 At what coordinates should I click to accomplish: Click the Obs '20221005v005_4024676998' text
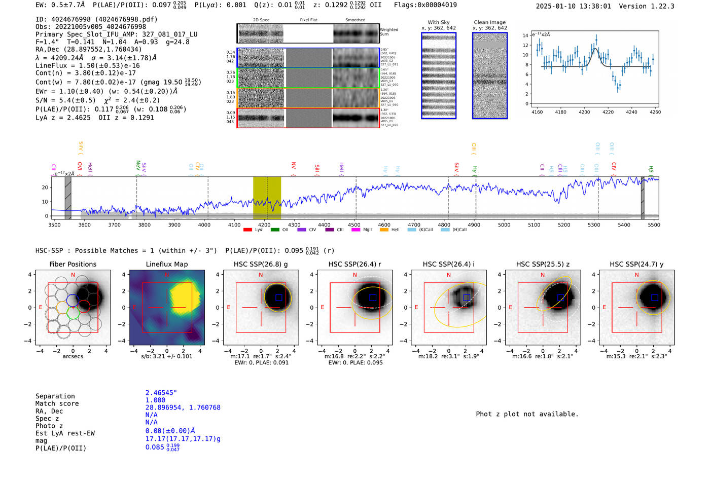[x=91, y=27]
